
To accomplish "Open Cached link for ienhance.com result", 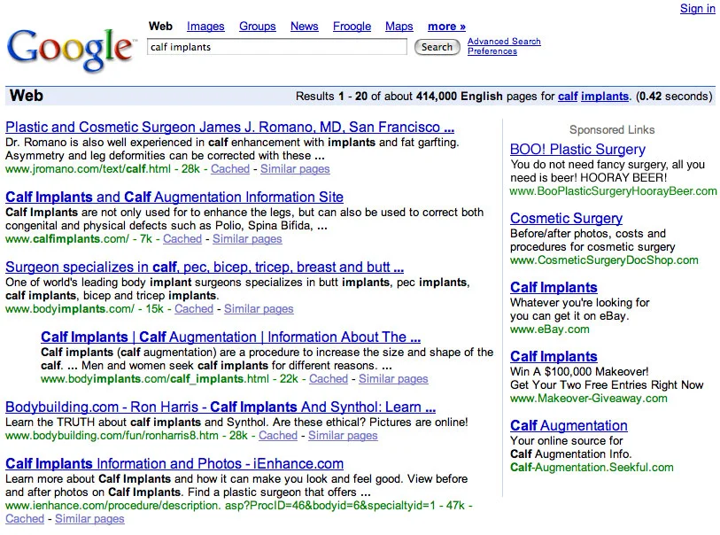I will (x=25, y=519).
